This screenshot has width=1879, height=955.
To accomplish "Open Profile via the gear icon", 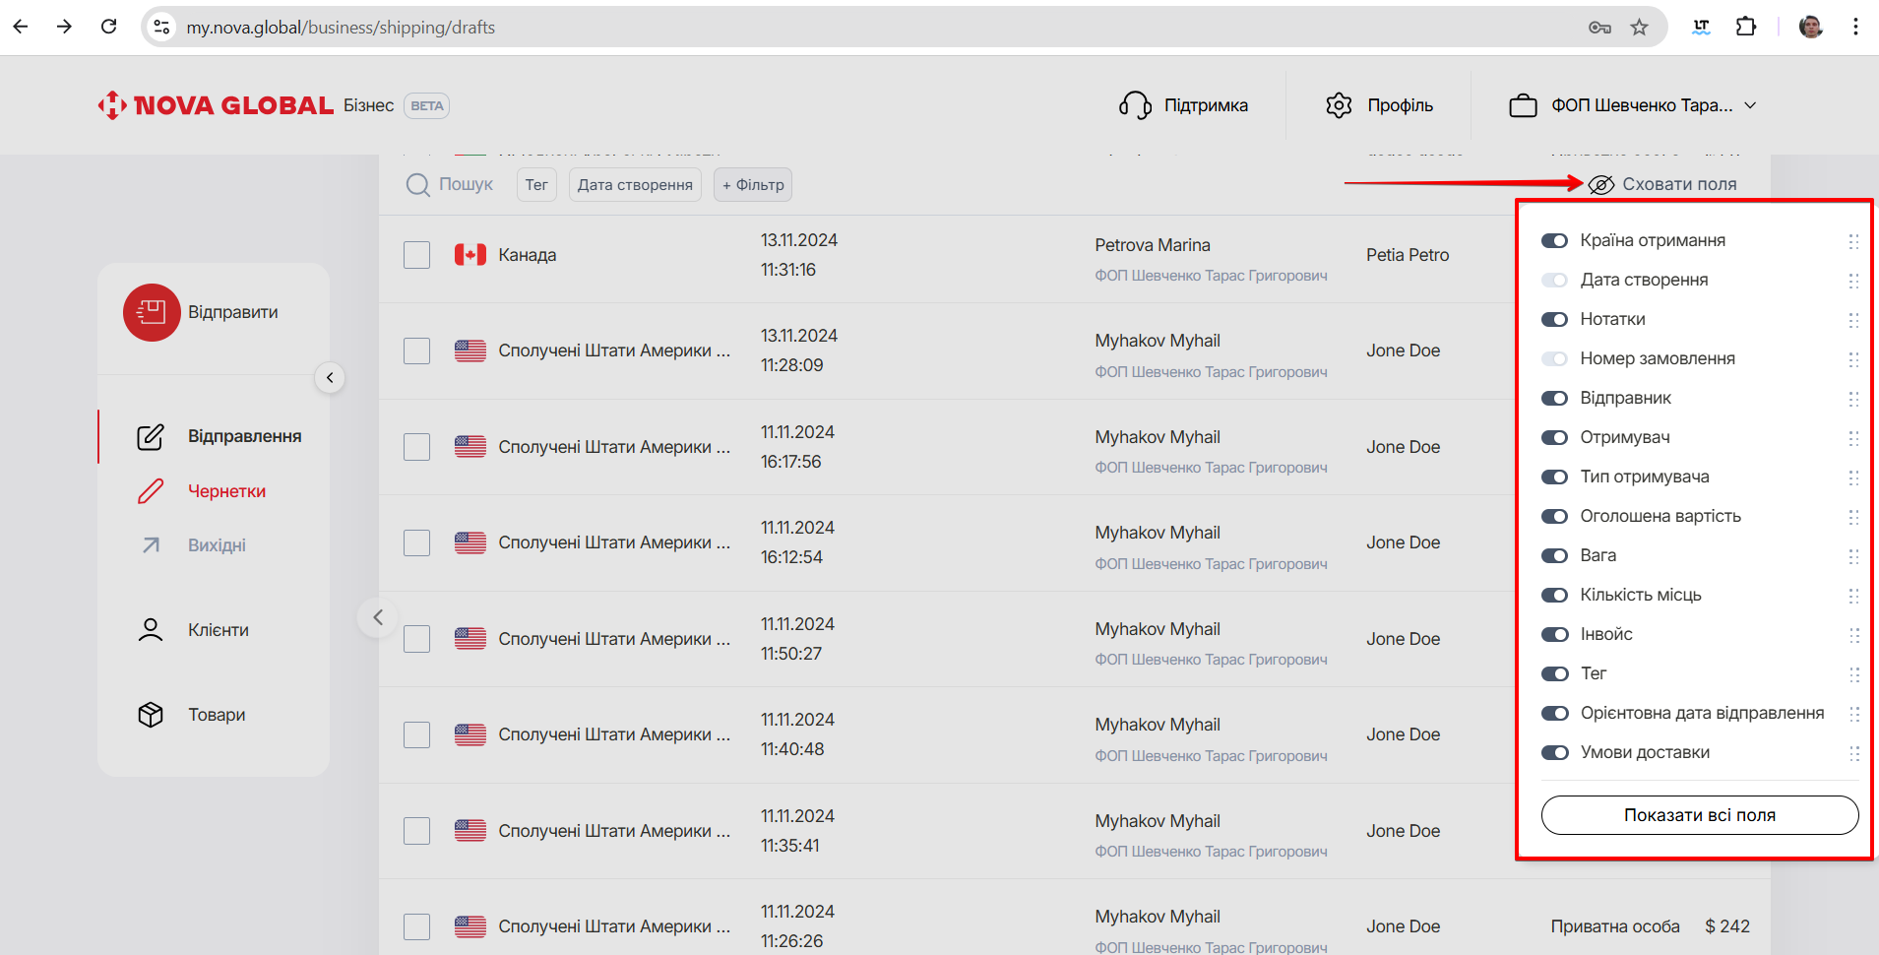I will pos(1339,105).
